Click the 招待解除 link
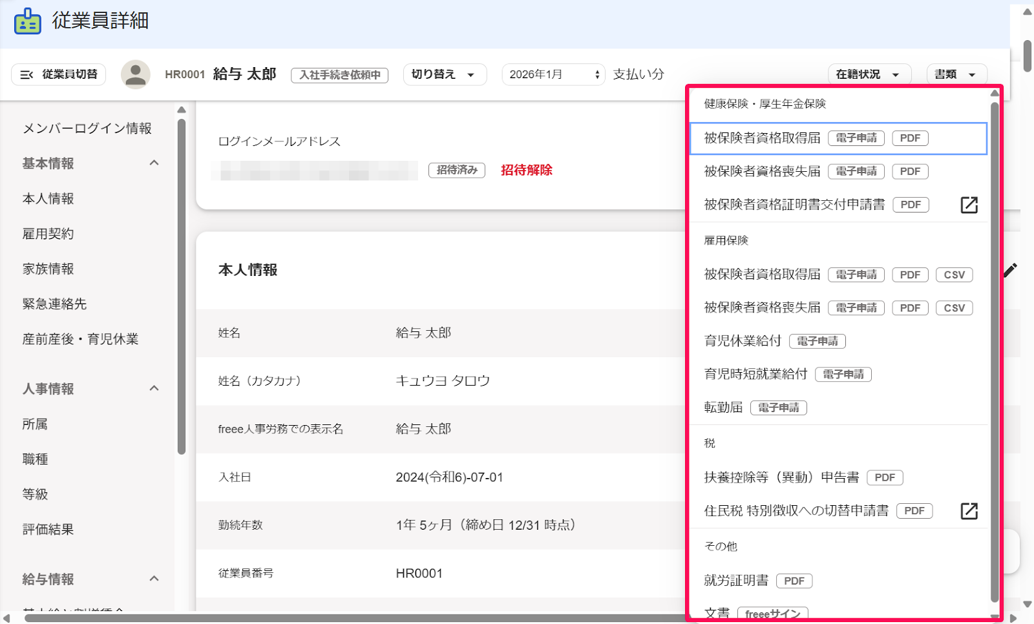Screen dimensions: 1034x624 (527, 170)
